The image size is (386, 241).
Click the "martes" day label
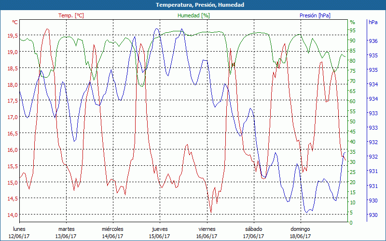point(67,229)
